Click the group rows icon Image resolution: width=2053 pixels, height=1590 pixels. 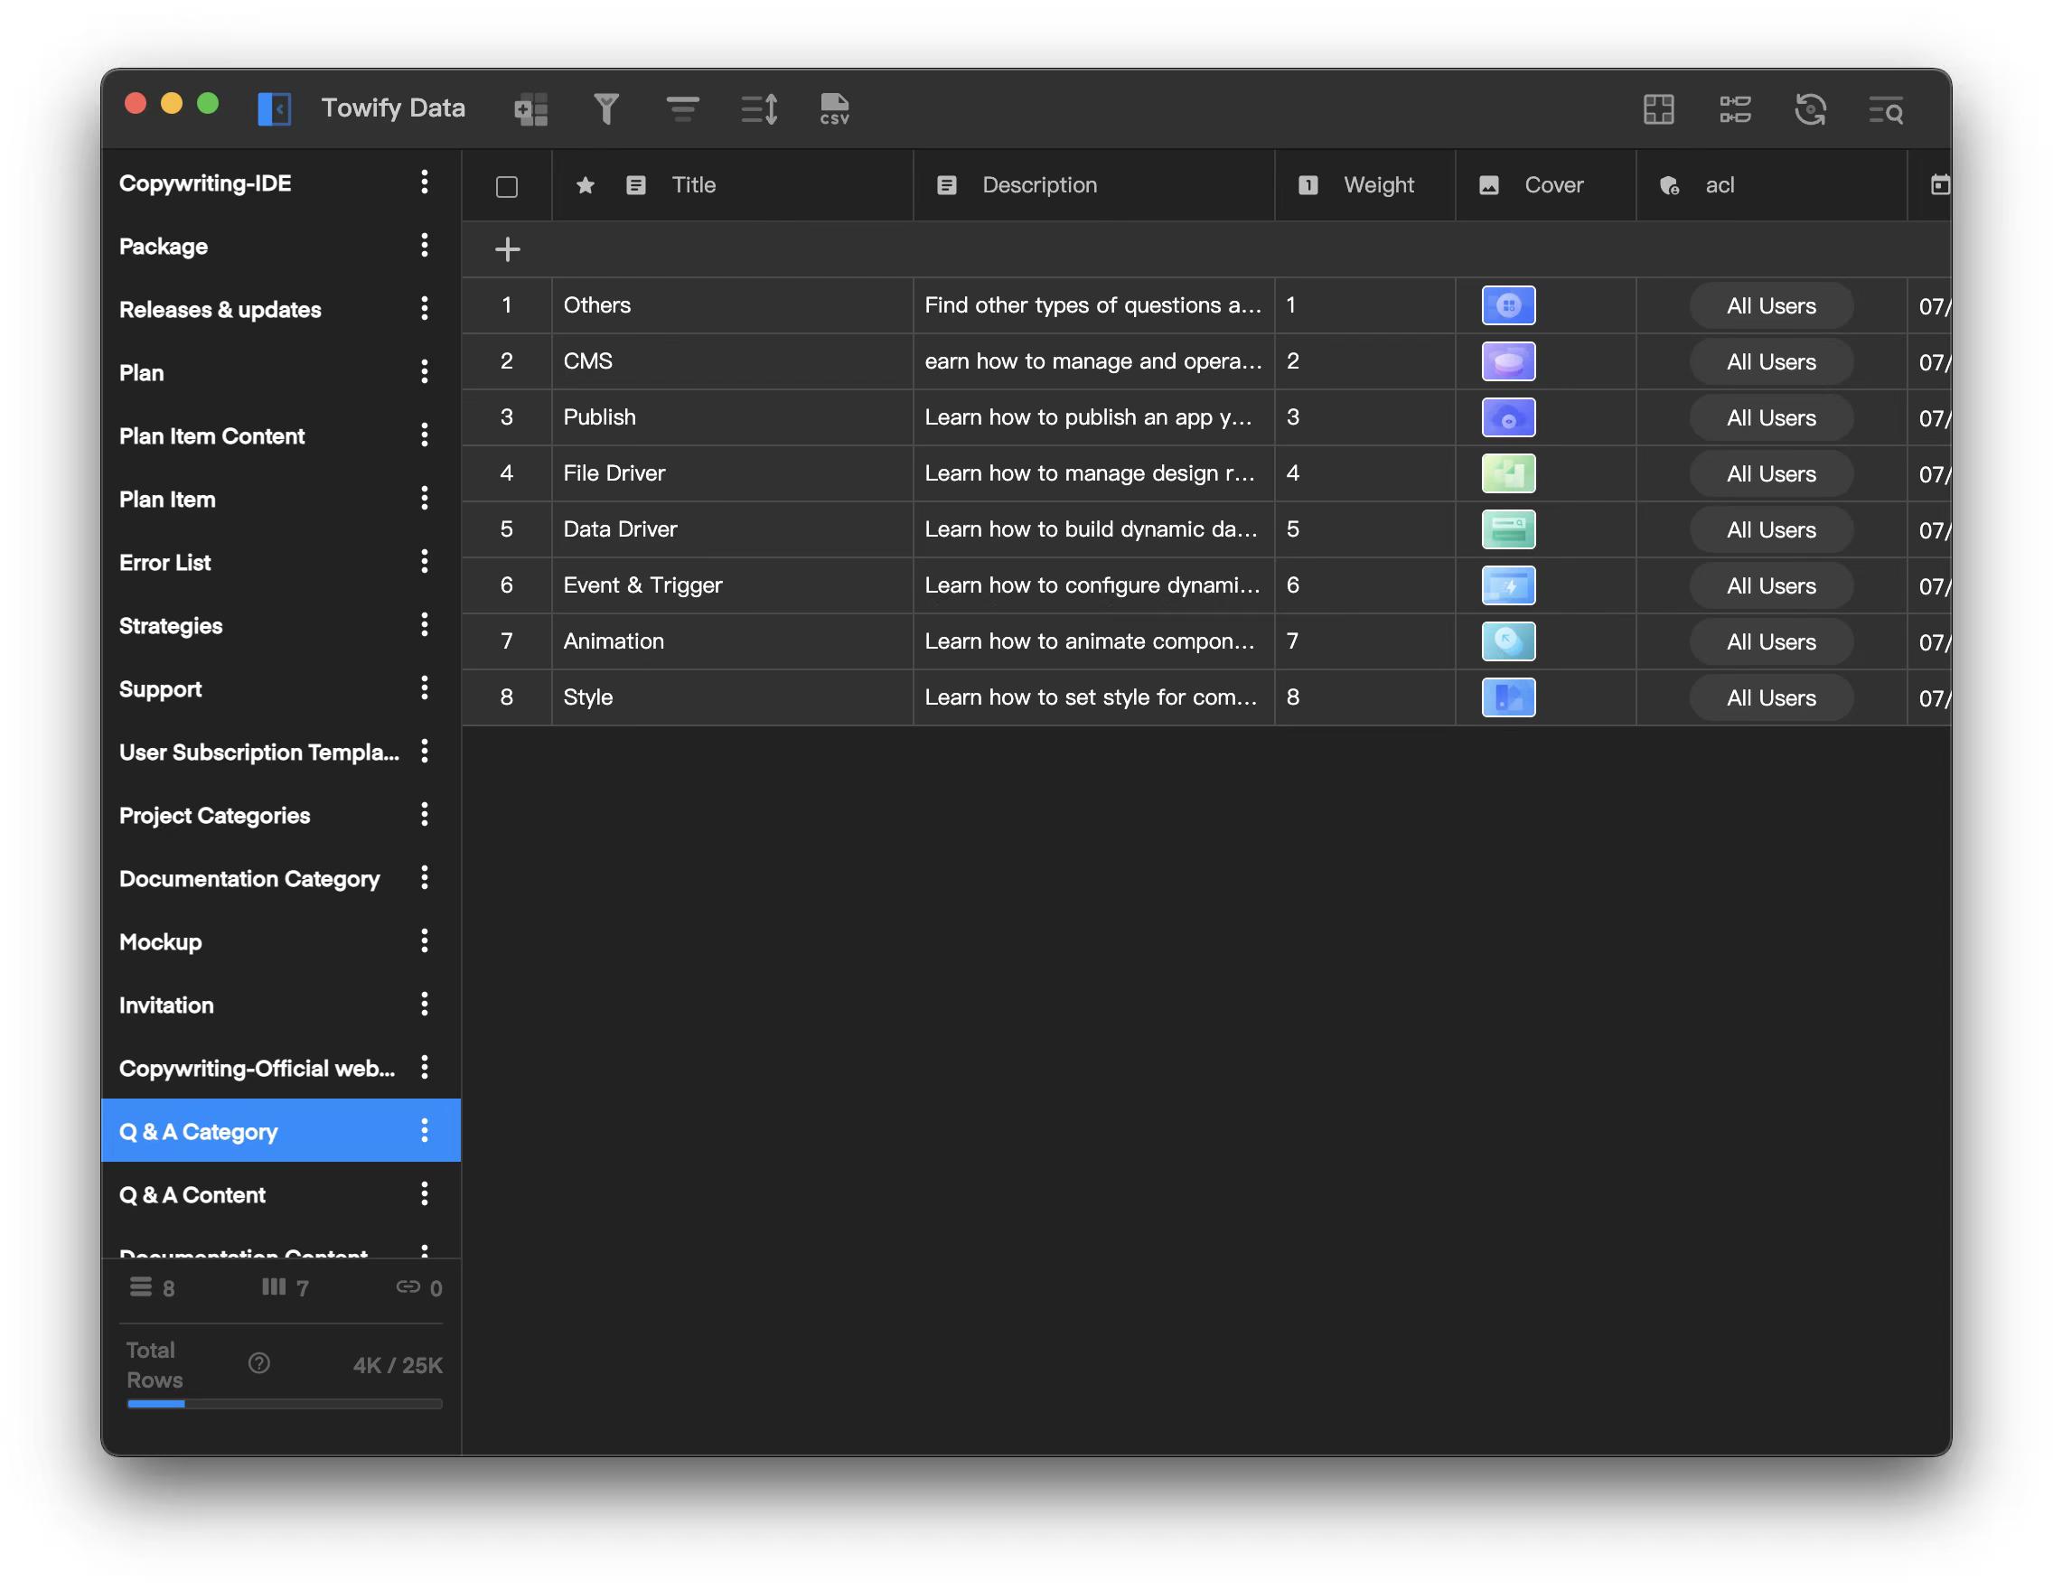click(682, 109)
